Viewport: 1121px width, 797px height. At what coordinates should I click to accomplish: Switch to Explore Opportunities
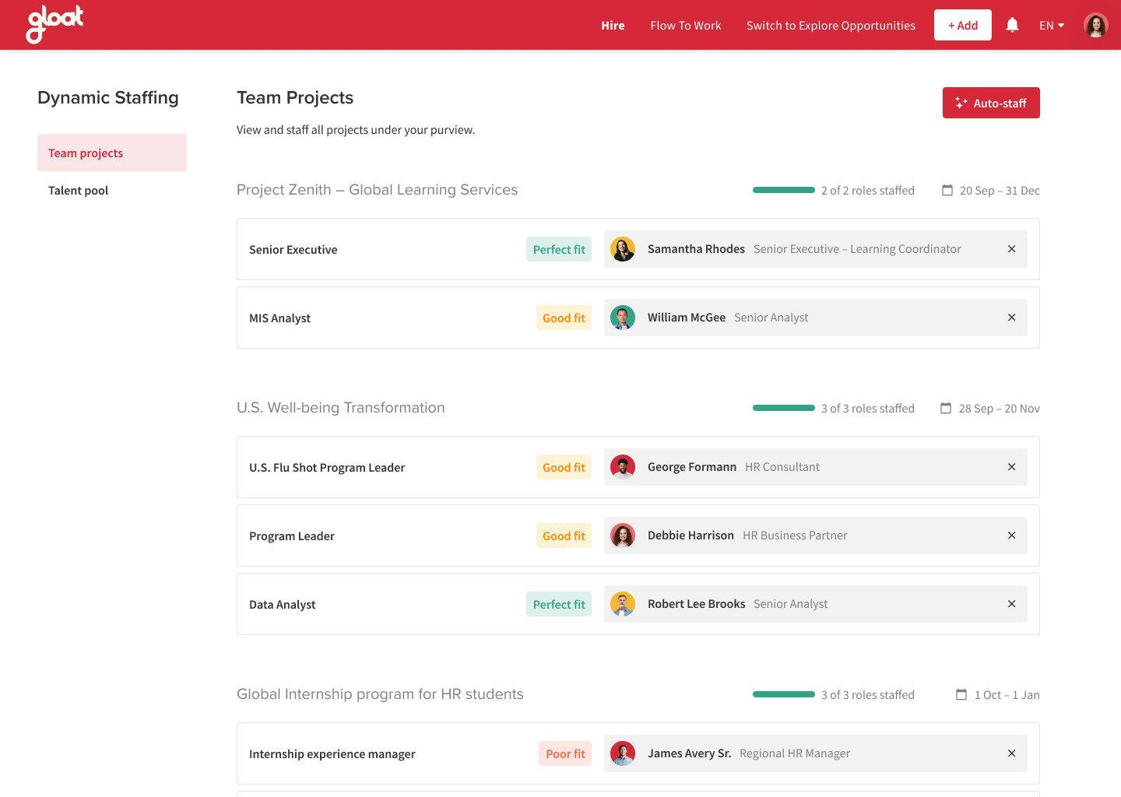point(831,25)
